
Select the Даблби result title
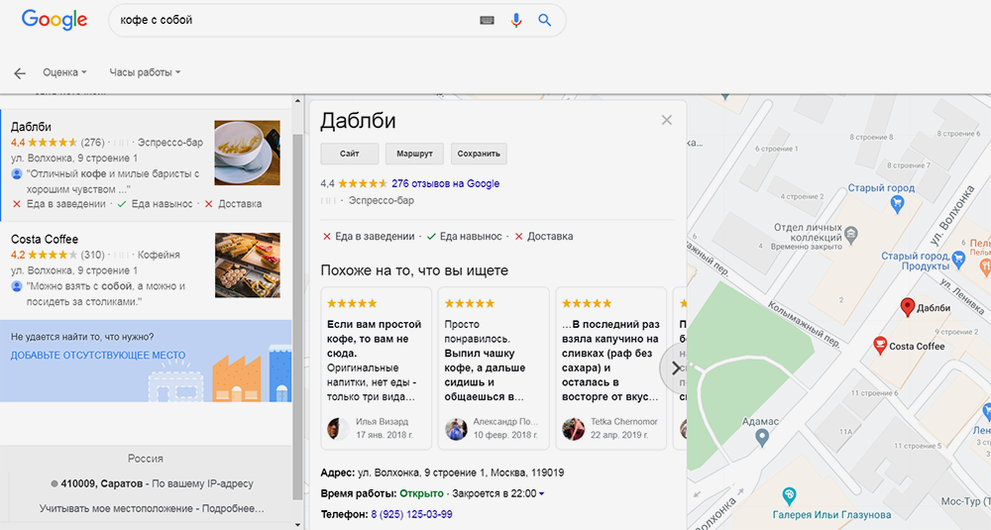[31, 127]
